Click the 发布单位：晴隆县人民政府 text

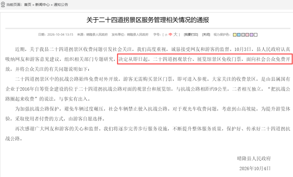pos(130,34)
